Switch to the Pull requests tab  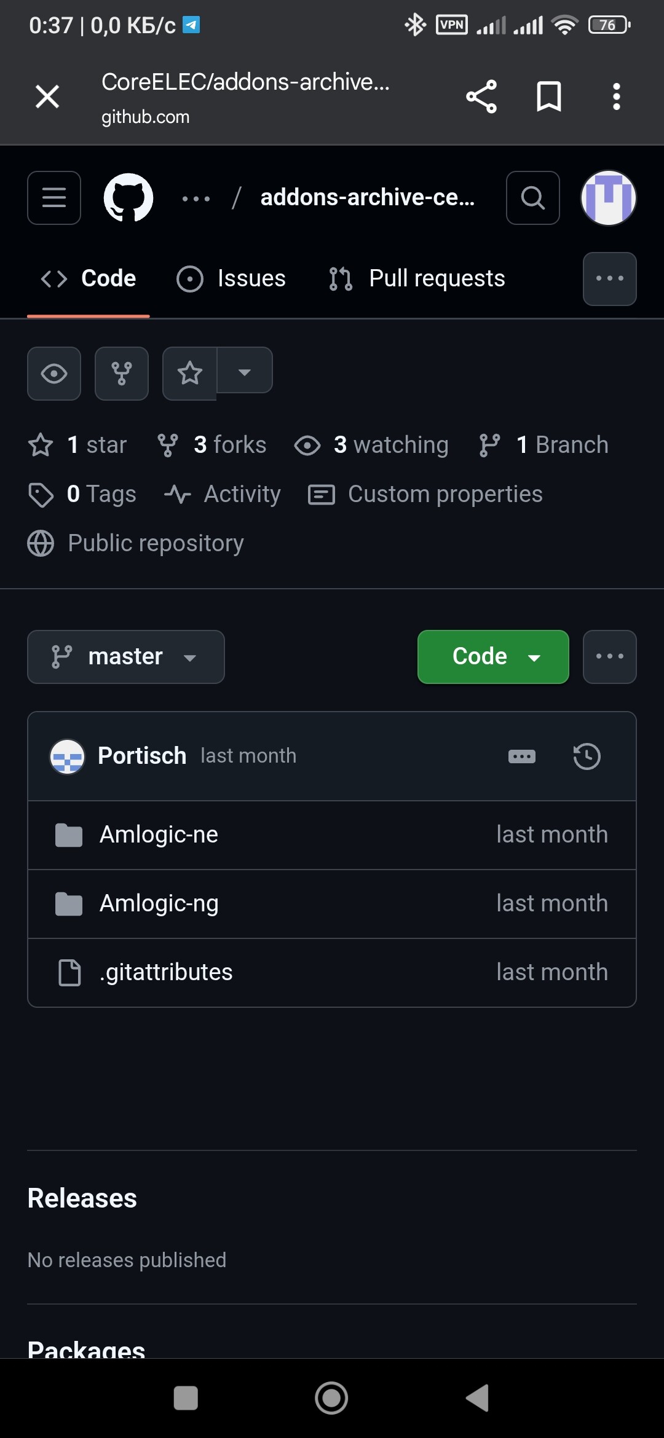[x=417, y=279]
